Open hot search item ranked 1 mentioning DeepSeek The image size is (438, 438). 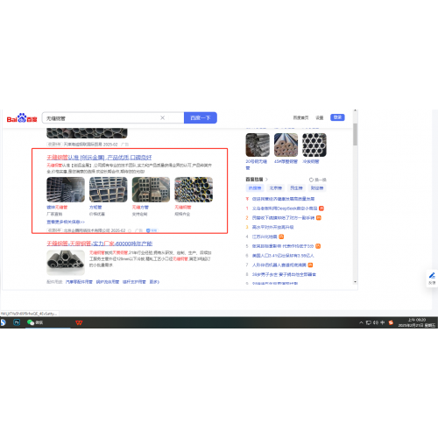point(285,208)
